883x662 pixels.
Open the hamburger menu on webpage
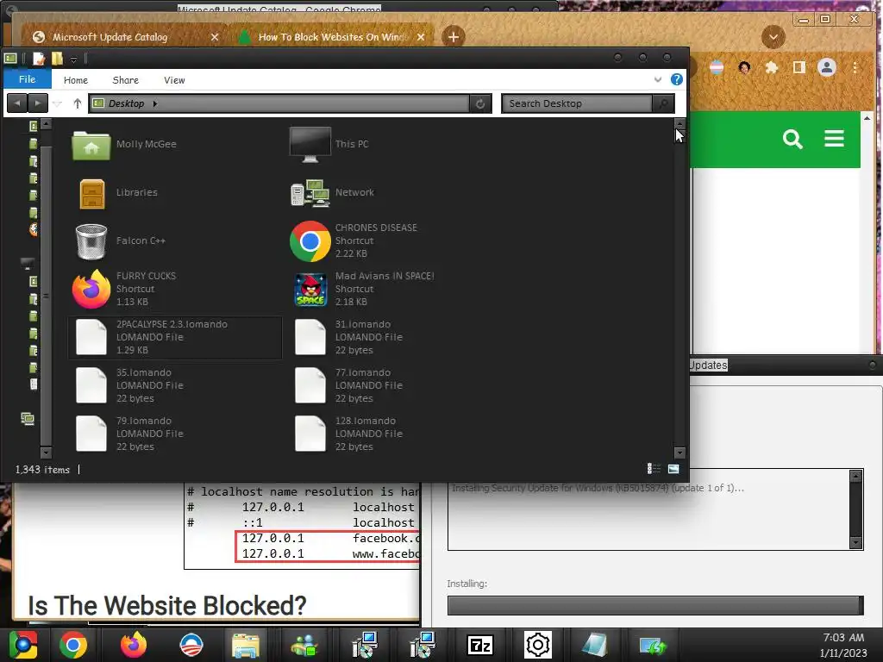(834, 139)
